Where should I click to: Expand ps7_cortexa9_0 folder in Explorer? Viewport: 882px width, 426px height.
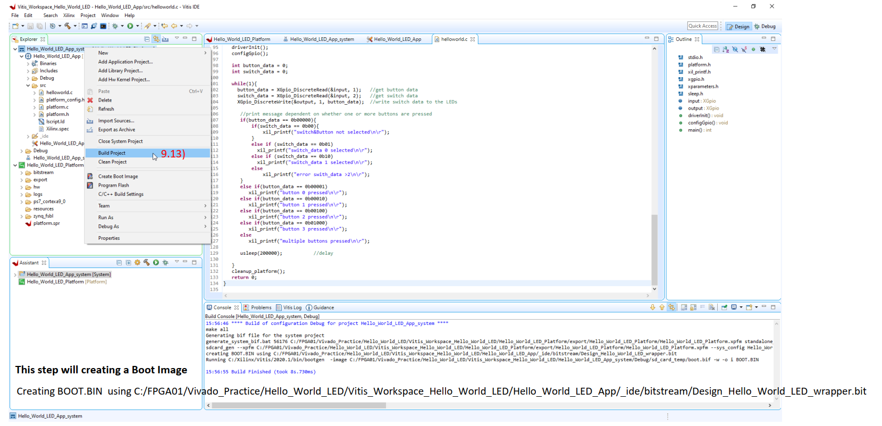[x=22, y=202]
